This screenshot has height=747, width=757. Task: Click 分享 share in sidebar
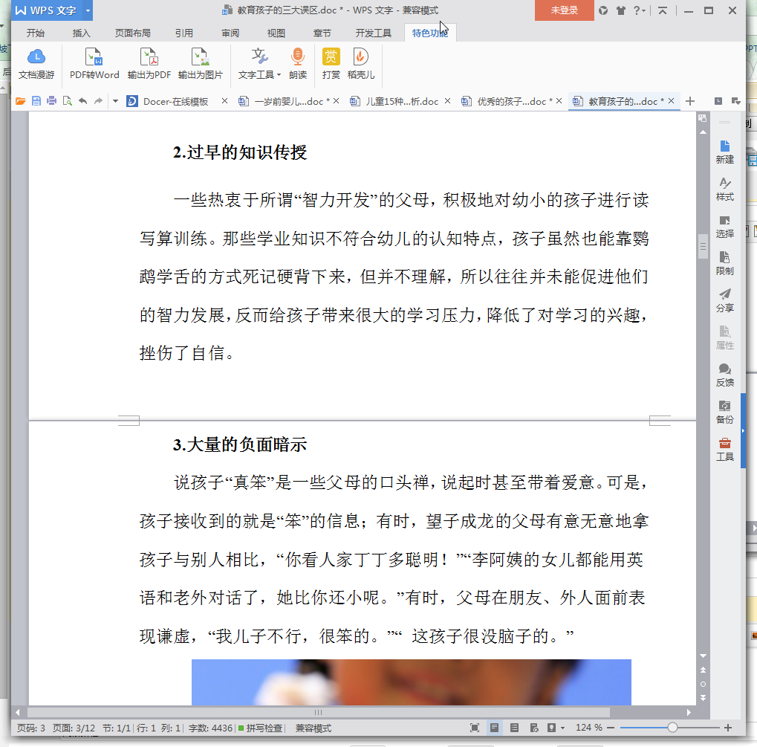(724, 300)
